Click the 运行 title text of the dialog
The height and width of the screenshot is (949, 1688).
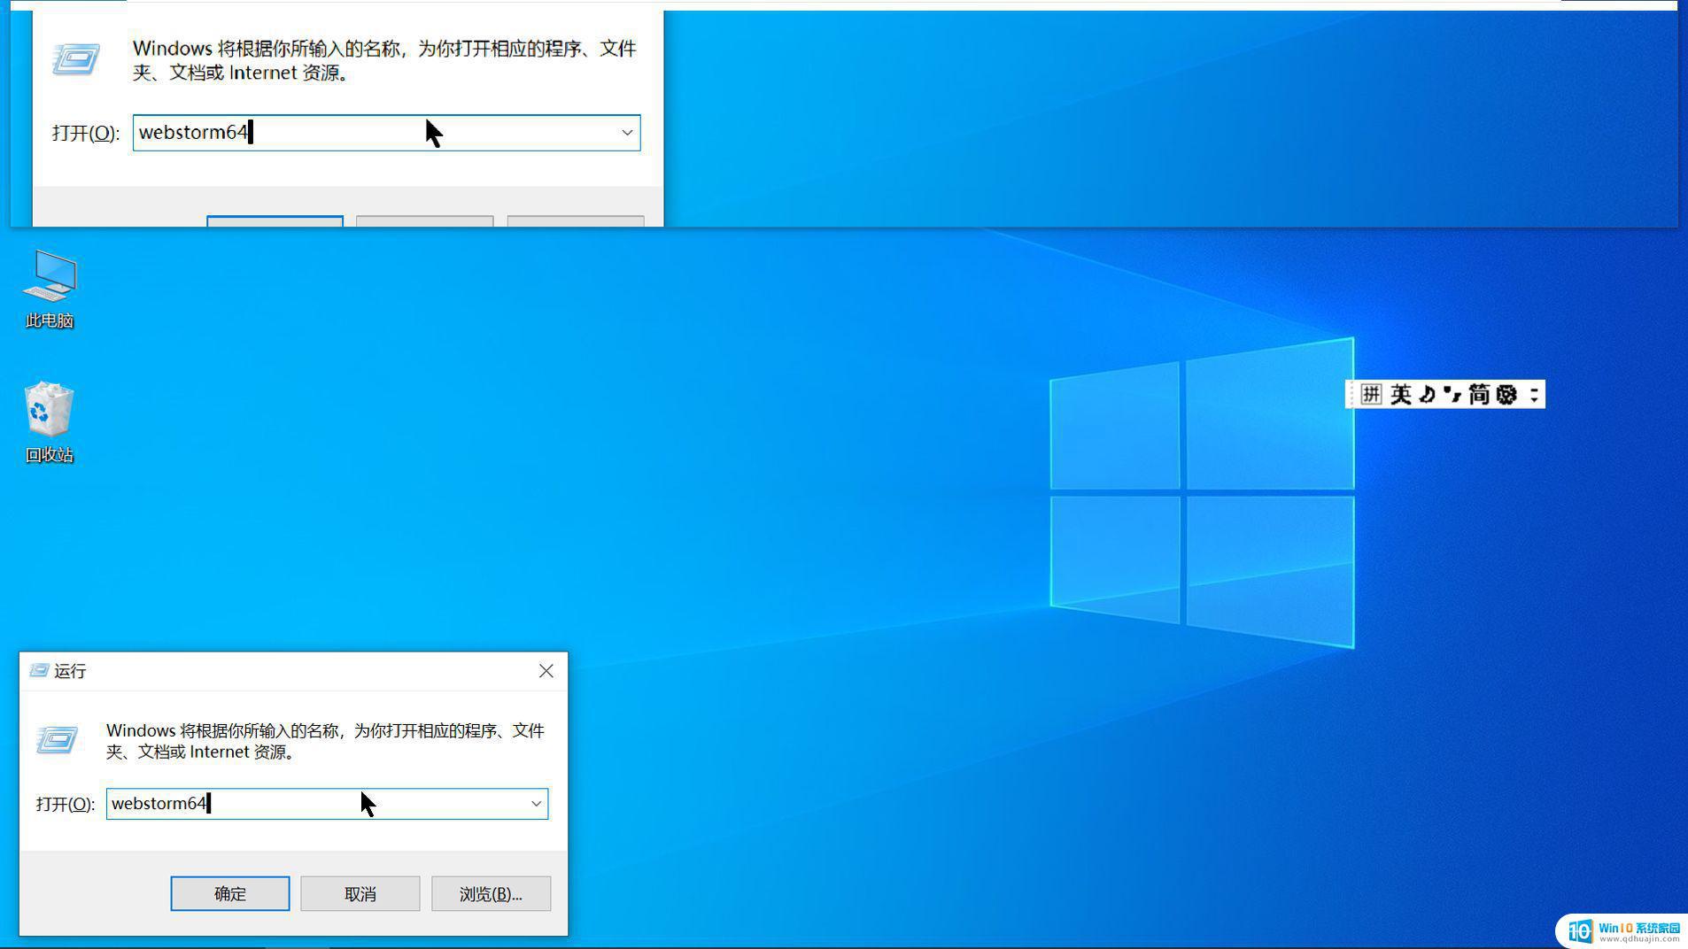(70, 671)
